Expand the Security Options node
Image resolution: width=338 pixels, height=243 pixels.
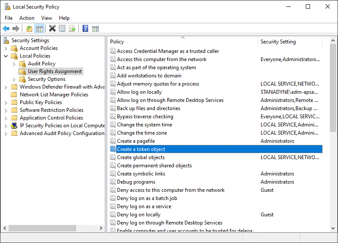pyautogui.click(x=14, y=79)
